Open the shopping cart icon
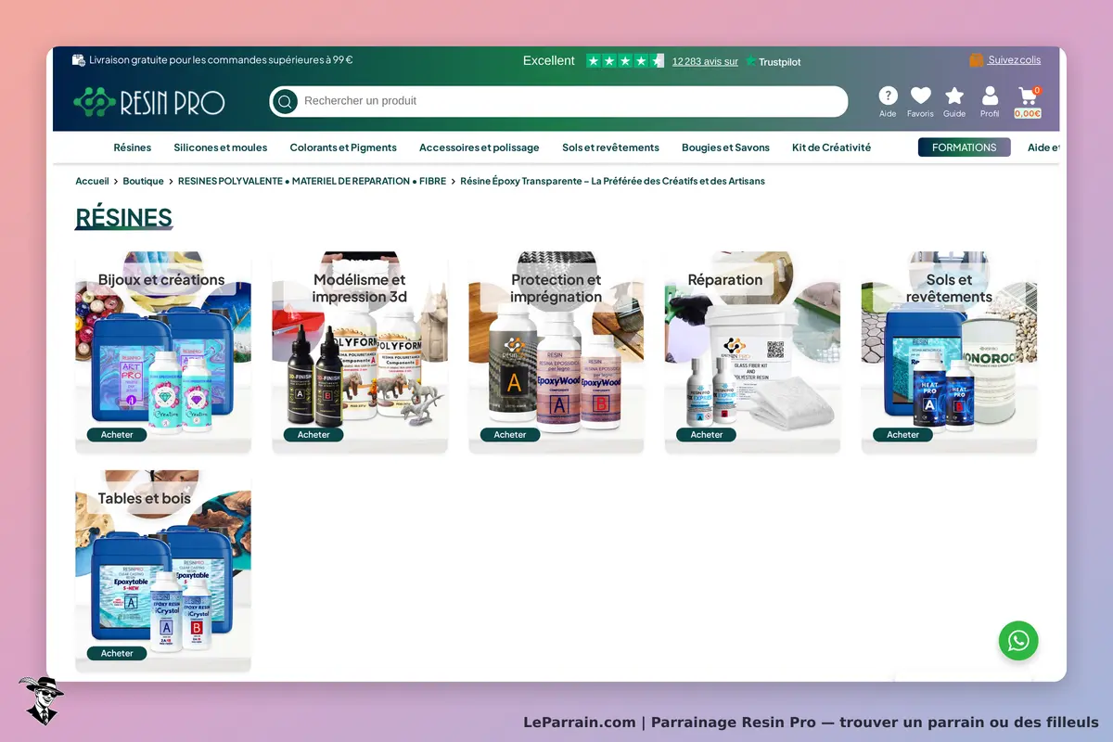 click(x=1027, y=96)
